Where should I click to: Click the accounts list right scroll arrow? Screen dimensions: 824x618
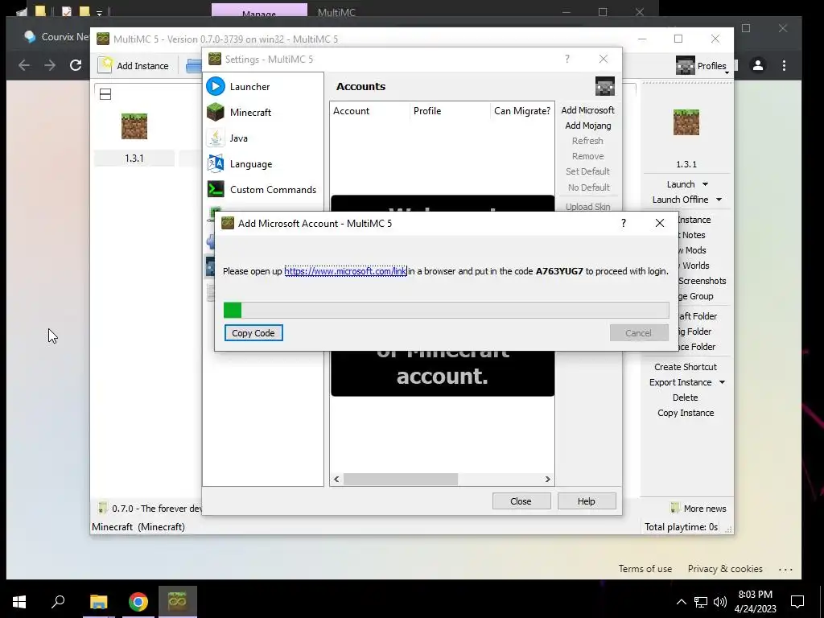click(547, 480)
